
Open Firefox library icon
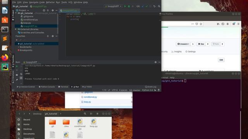(218, 24)
